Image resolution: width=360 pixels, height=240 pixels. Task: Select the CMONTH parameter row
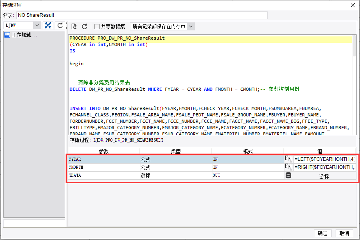176,167
